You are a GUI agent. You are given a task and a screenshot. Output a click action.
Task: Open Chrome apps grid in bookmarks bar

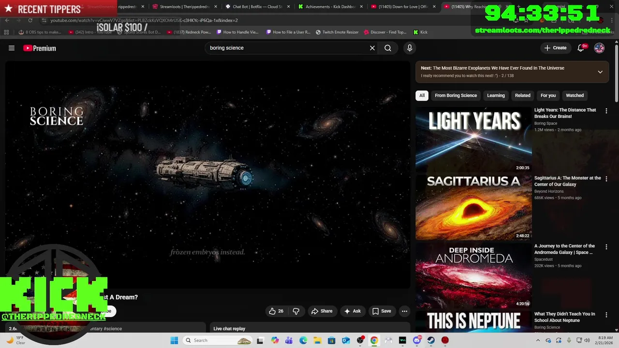(6, 32)
